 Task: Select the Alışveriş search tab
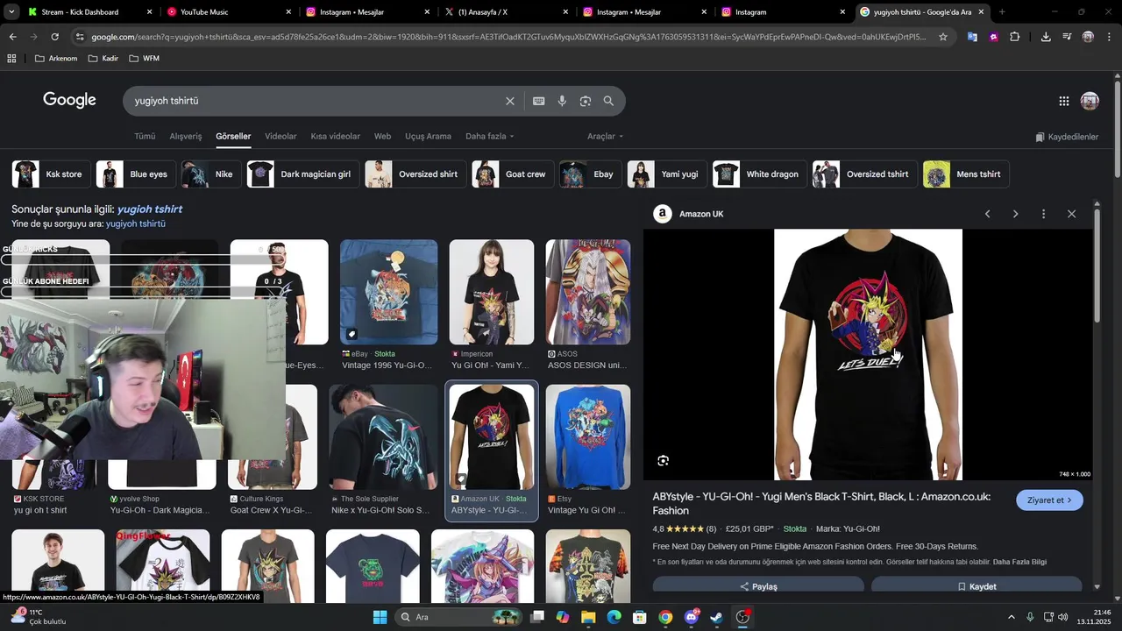click(186, 137)
